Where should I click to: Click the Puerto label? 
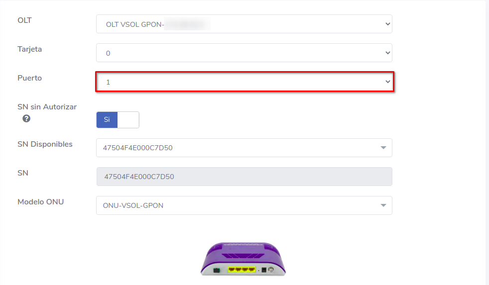click(x=29, y=78)
